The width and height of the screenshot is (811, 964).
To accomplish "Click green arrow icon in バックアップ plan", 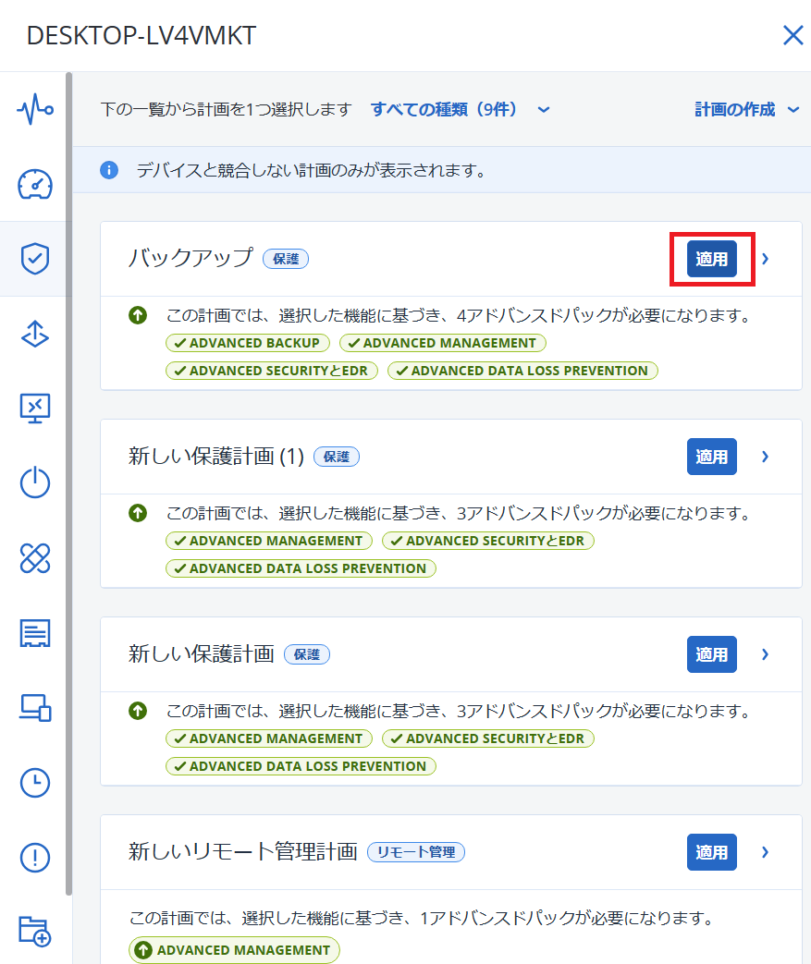I will (138, 315).
